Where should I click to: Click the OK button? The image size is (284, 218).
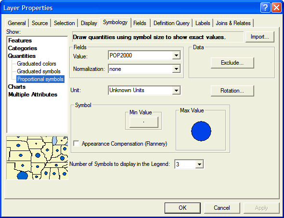(x=182, y=208)
